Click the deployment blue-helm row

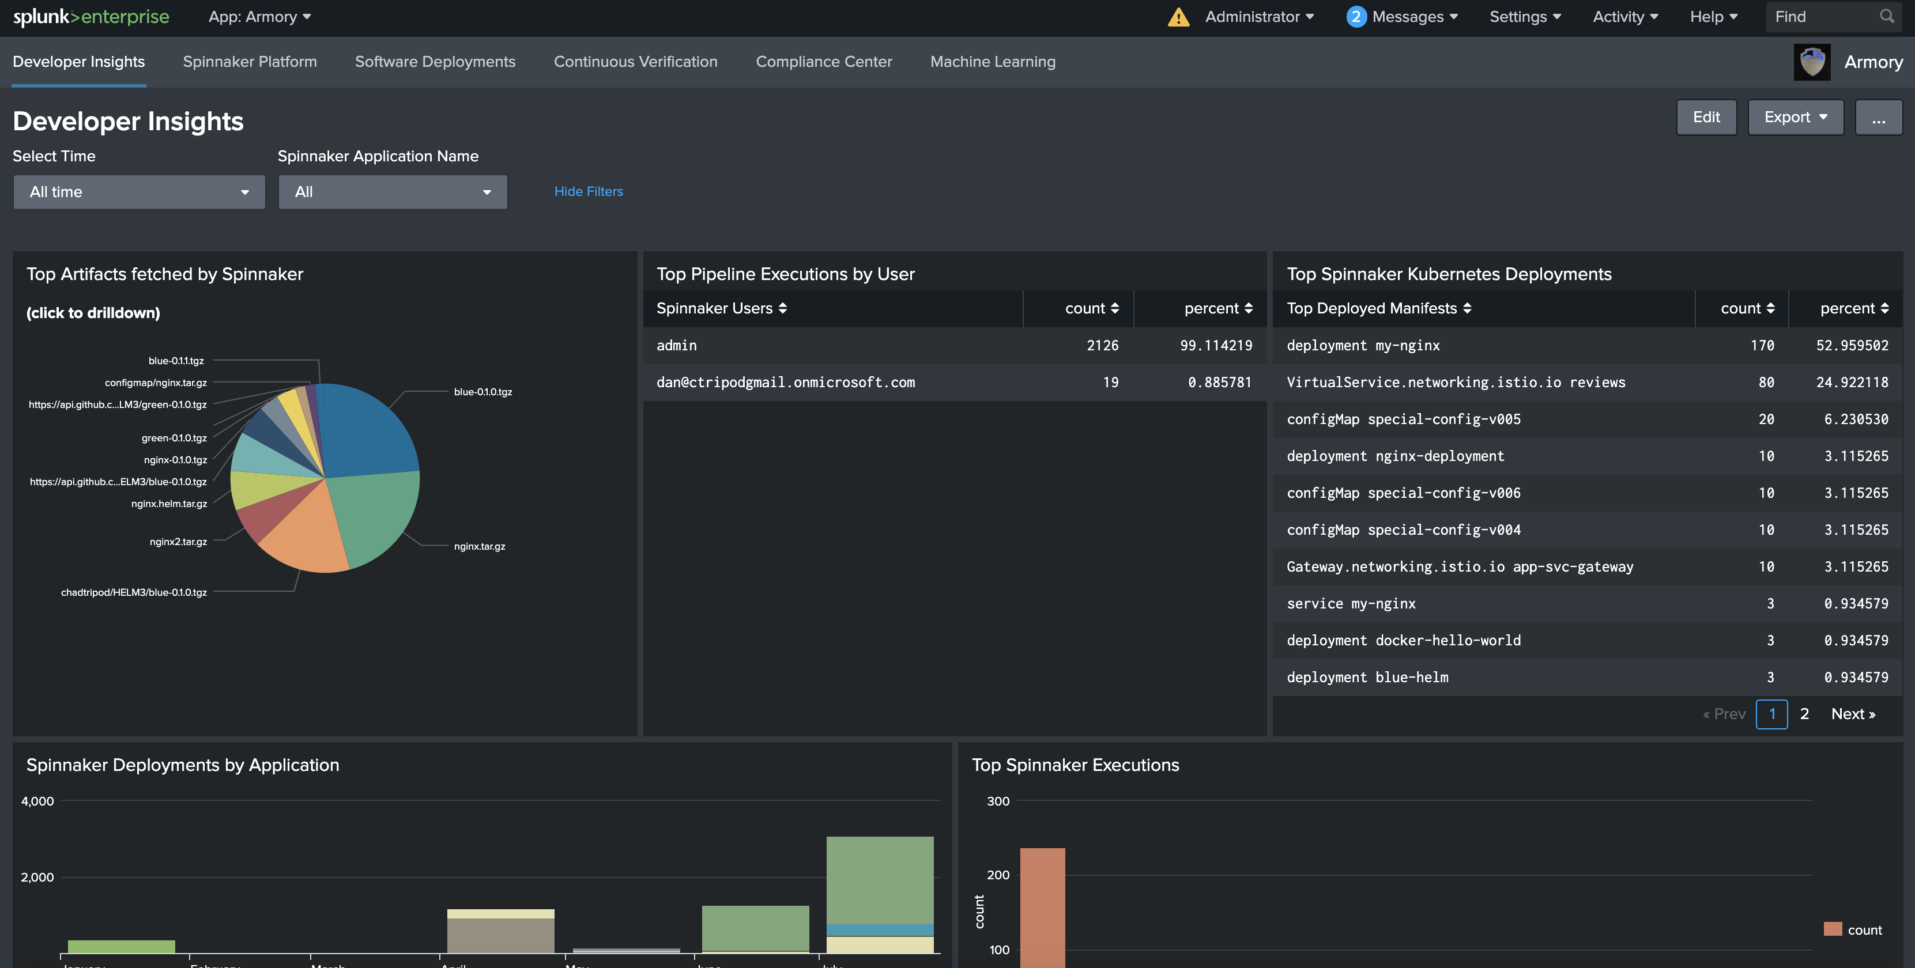(x=1587, y=678)
